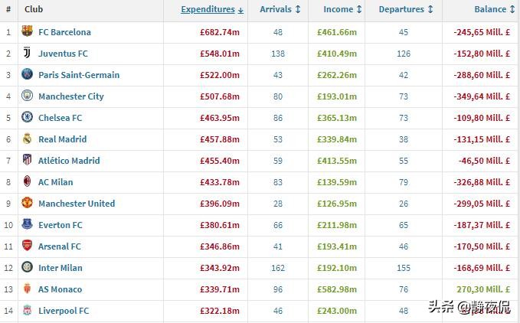Open the Atlético Madrid club link
Viewport: 520px width, 323px height.
tap(69, 161)
